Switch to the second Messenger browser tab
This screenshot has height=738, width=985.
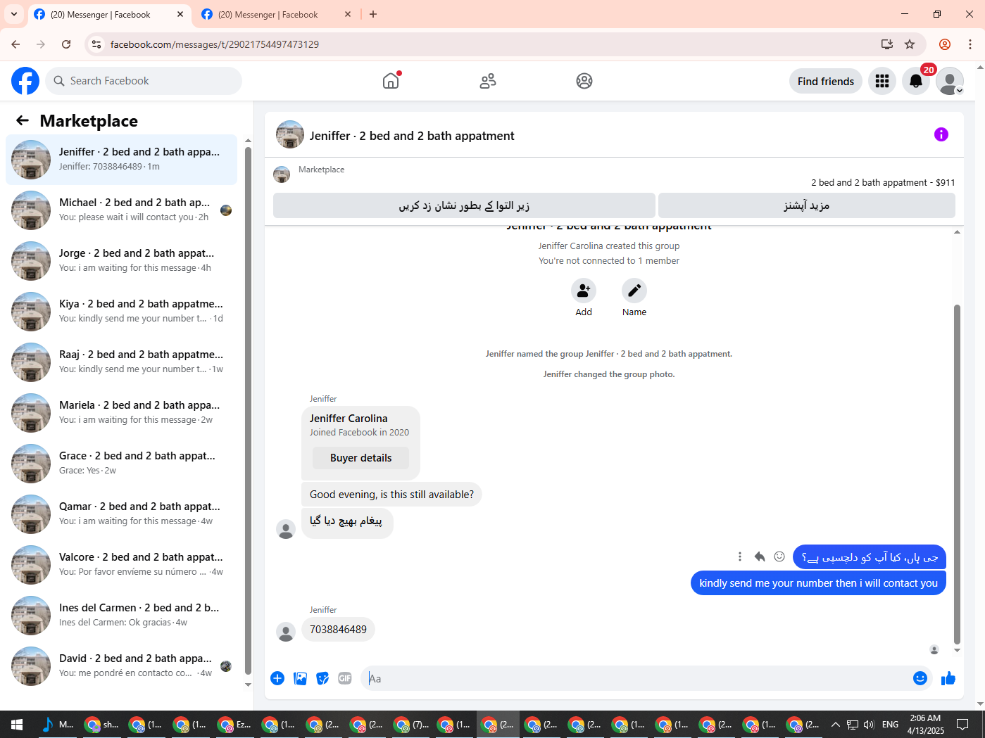point(277,14)
